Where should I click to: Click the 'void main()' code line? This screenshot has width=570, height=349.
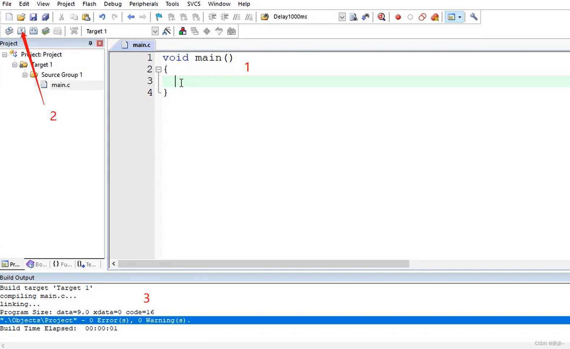[198, 58]
